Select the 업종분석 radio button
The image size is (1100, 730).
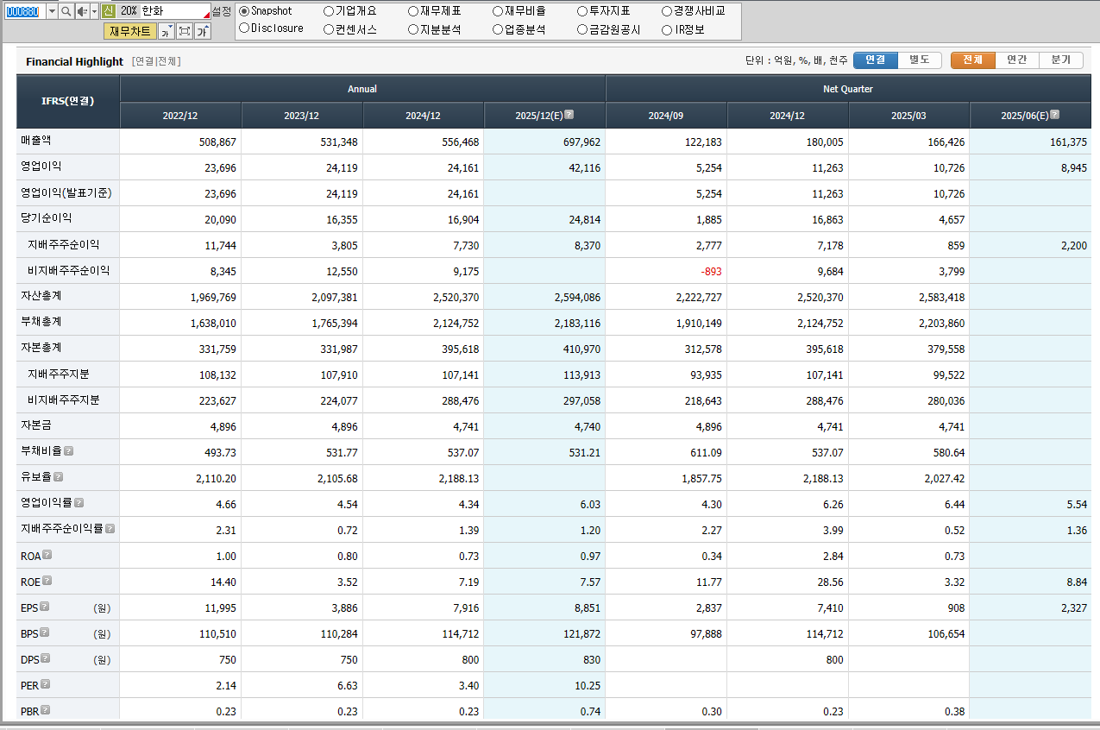[498, 29]
